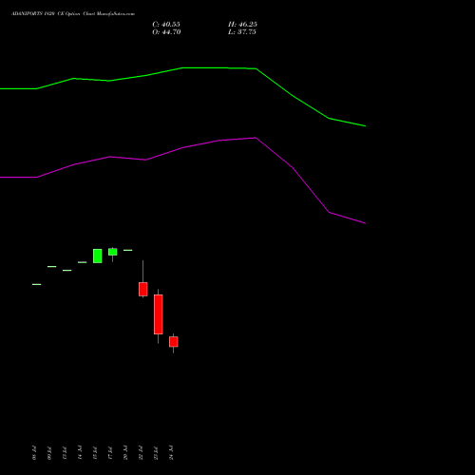Click the low value L: 37.75
The width and height of the screenshot is (475, 475).
pyautogui.click(x=242, y=32)
